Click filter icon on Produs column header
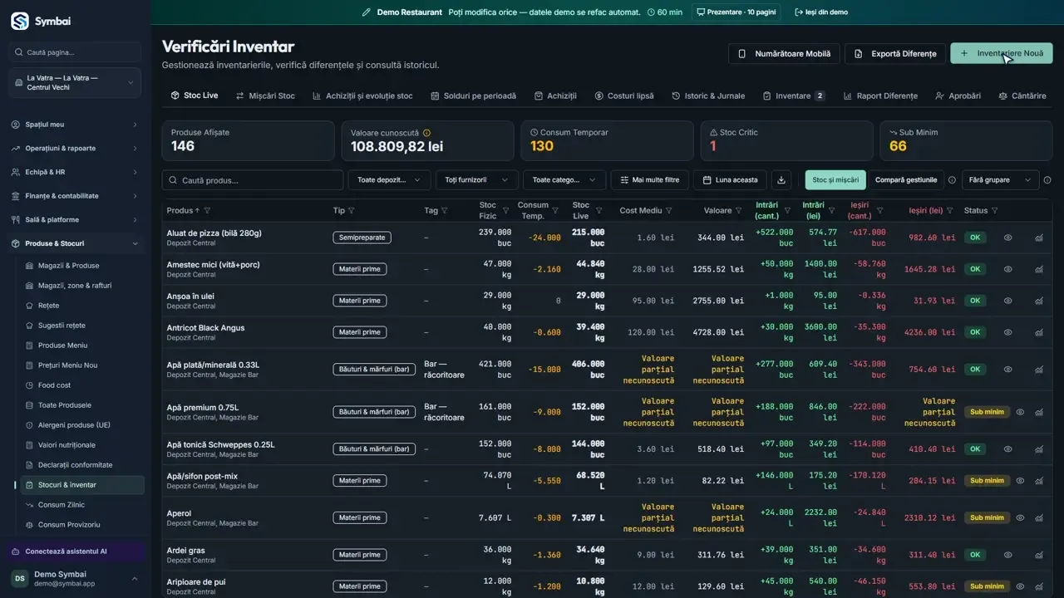Viewport: 1064px width, 598px height. (207, 211)
